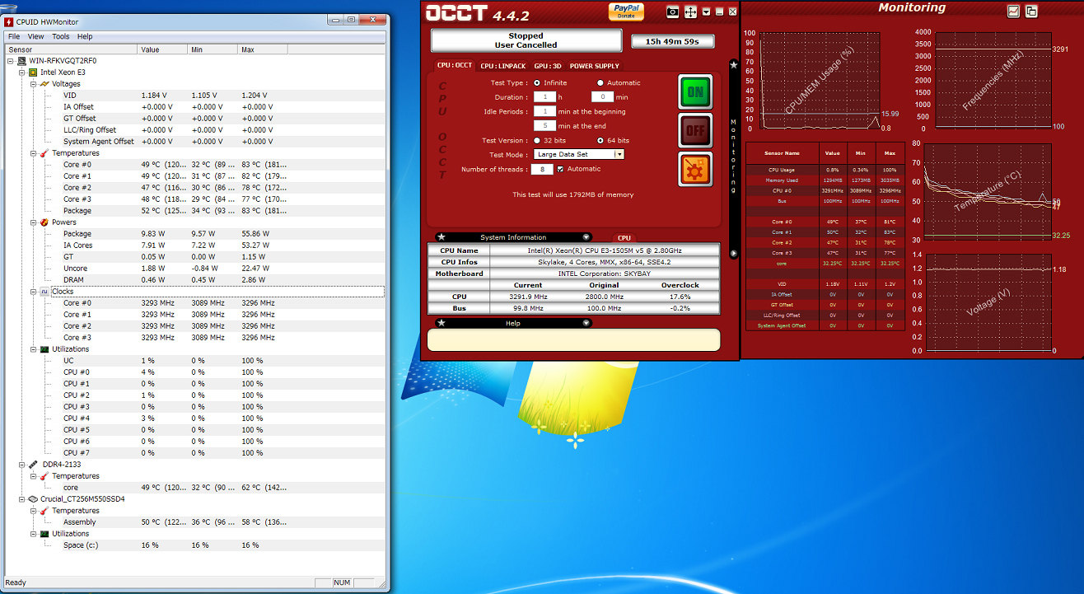Click the windows-layout icon in the Monitoring window

click(1031, 11)
